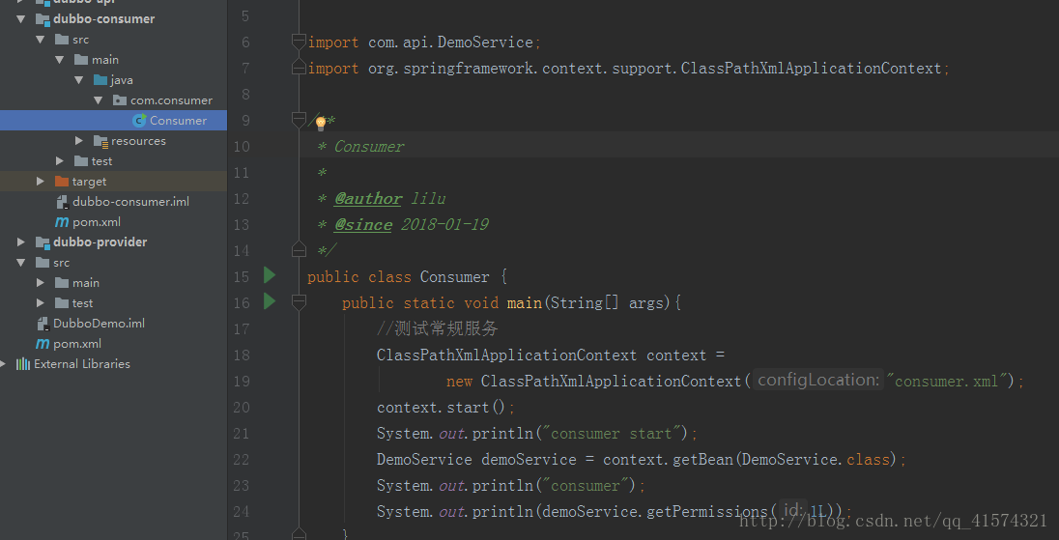Screen dimensions: 1059x540
Task: Click the @author tag in the Javadoc
Action: pos(368,198)
